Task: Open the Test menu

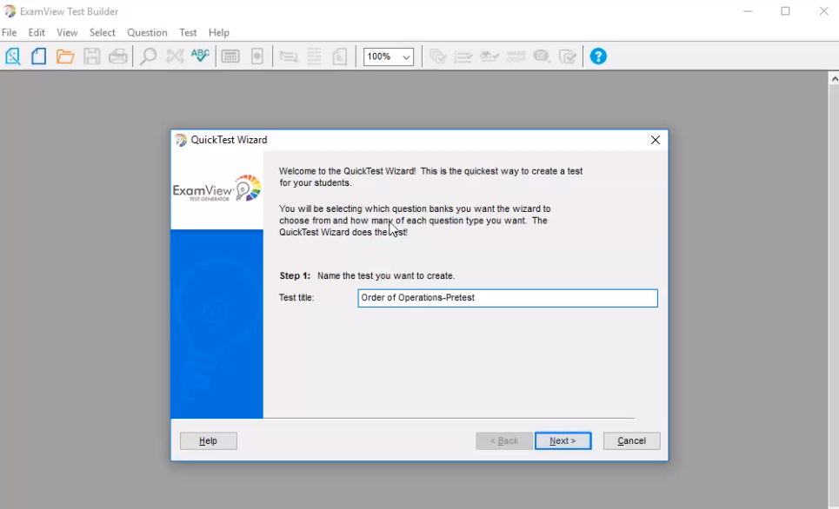Action: point(187,32)
